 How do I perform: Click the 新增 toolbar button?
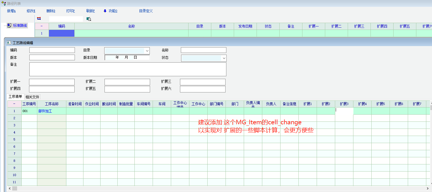pos(11,11)
